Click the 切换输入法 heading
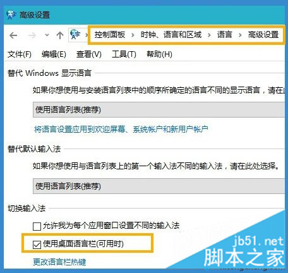The width and height of the screenshot is (288, 273). pos(27,209)
